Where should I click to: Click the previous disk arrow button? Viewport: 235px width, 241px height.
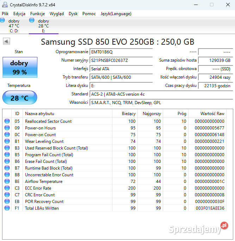[6, 42]
